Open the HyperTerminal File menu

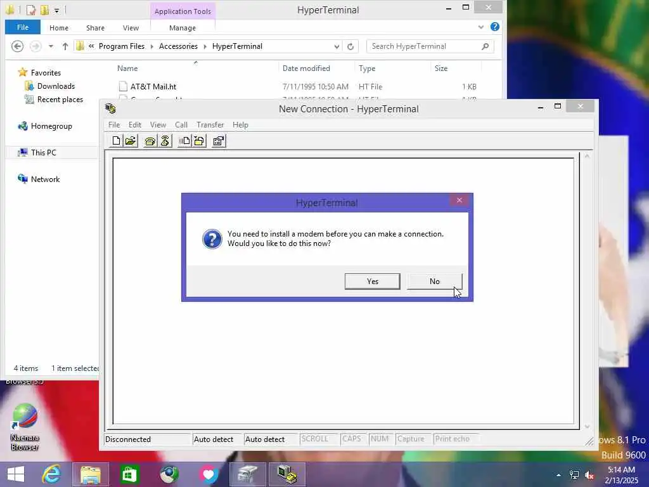114,125
